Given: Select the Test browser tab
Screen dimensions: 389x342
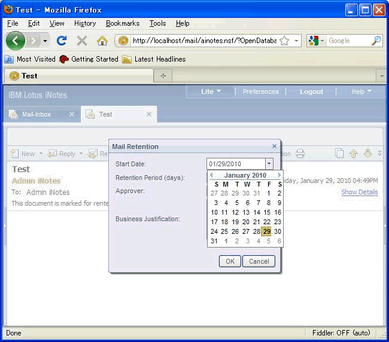Looking at the screenshot, I should coord(78,76).
